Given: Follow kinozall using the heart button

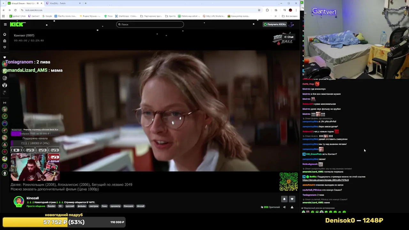Looking at the screenshot, I should tap(292, 199).
